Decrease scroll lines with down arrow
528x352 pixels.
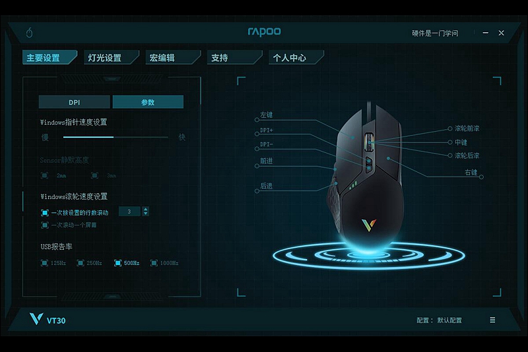point(145,214)
